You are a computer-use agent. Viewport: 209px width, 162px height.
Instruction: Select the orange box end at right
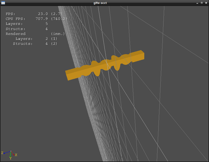[x=138, y=56]
